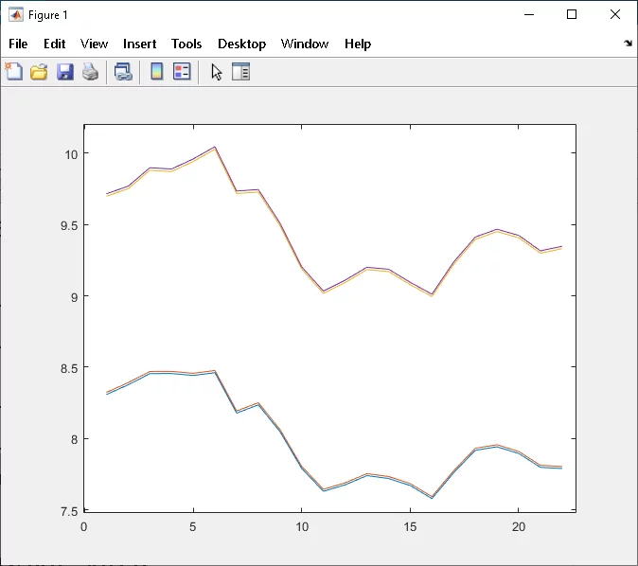This screenshot has width=638, height=566.
Task: Expand the Insert menu
Action: [139, 44]
